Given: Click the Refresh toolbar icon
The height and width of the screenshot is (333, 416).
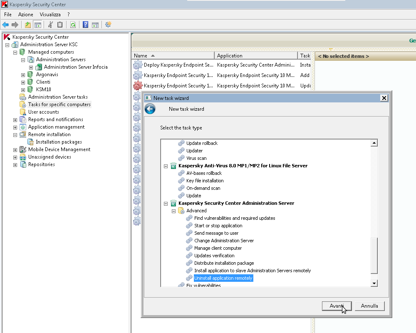Looking at the screenshot, I should (x=73, y=25).
